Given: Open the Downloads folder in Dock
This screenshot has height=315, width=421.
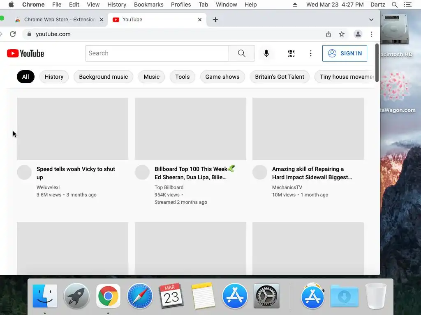Looking at the screenshot, I should (345, 296).
